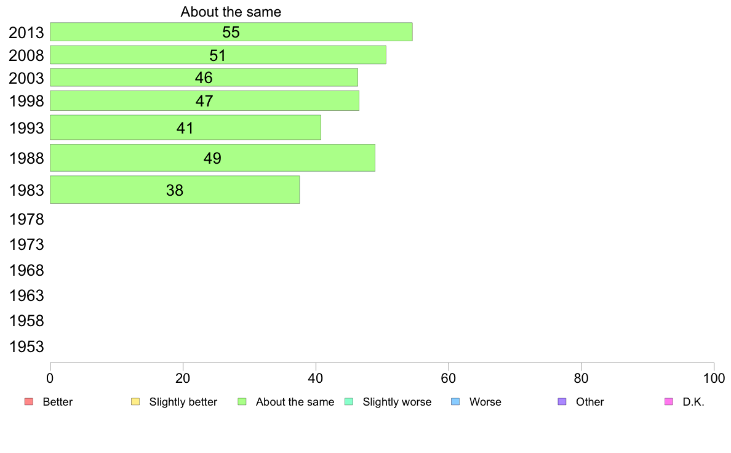Screen dimensions: 731x453
Task: Click the 60 tick on the x-axis
Action: pyautogui.click(x=449, y=378)
